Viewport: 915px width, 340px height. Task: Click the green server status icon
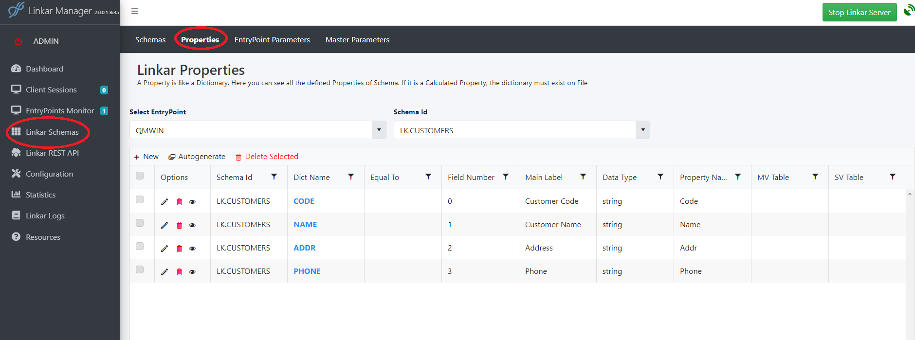point(909,10)
